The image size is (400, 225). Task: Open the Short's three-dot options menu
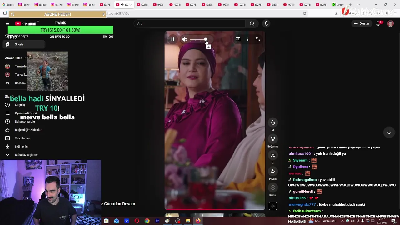pos(248,39)
